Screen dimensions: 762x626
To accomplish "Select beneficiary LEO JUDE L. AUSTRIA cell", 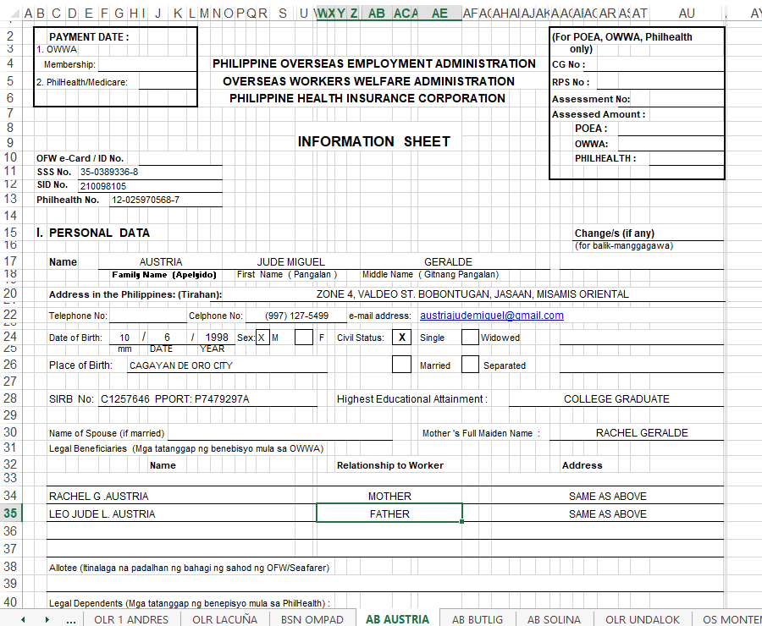I will click(x=181, y=513).
